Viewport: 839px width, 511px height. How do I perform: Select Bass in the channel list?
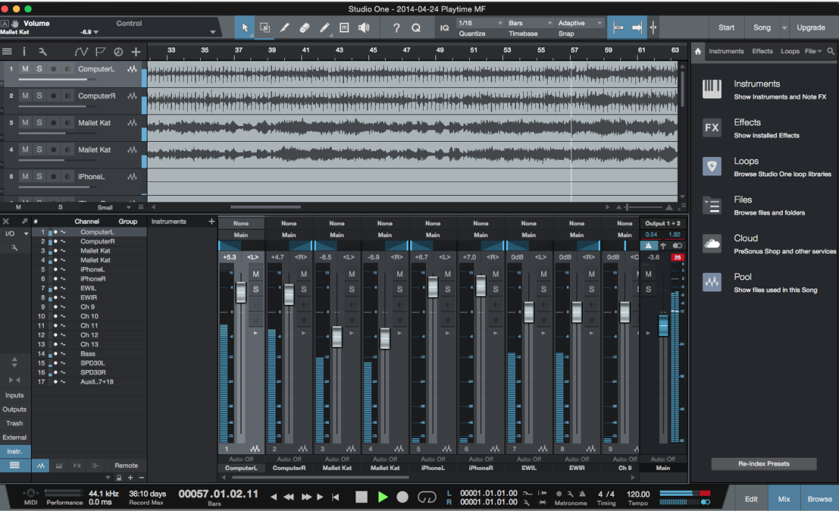(x=89, y=353)
